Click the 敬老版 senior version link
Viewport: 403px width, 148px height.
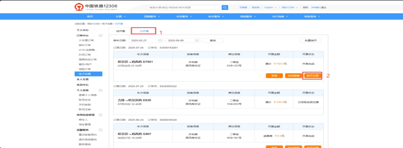[255, 7]
